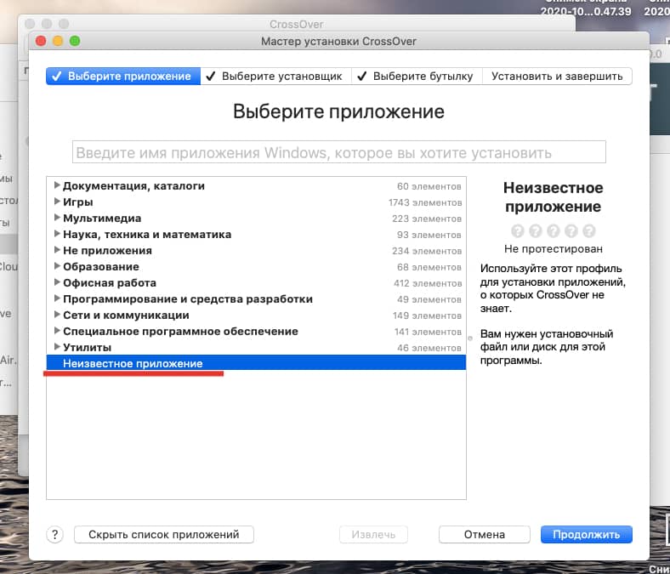Click the 412 элементов count text
Image resolution: width=670 pixels, height=574 pixels.
click(x=428, y=283)
